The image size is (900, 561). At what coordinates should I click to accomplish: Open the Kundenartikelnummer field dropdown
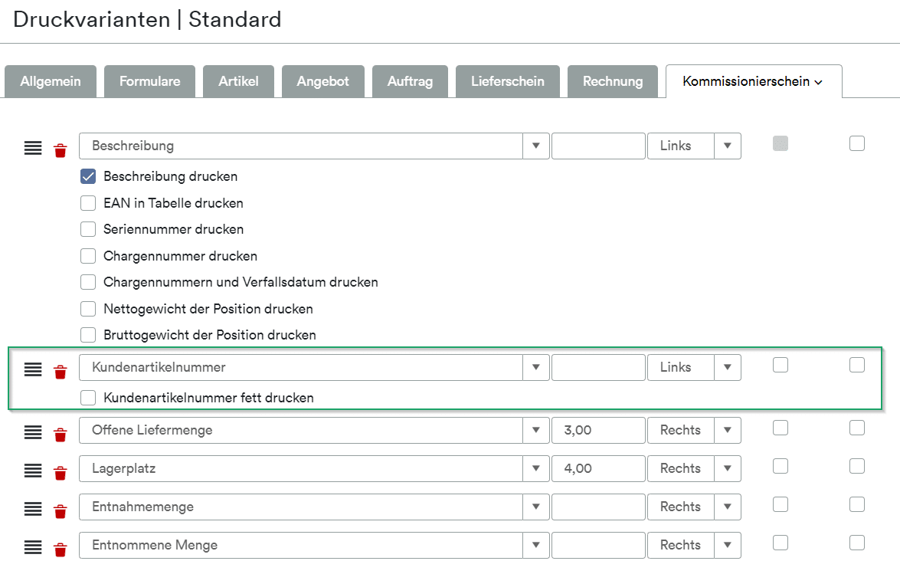(x=536, y=367)
